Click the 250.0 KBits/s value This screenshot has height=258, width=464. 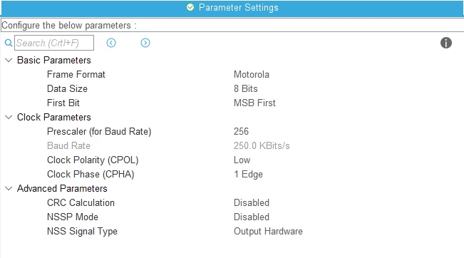262,145
